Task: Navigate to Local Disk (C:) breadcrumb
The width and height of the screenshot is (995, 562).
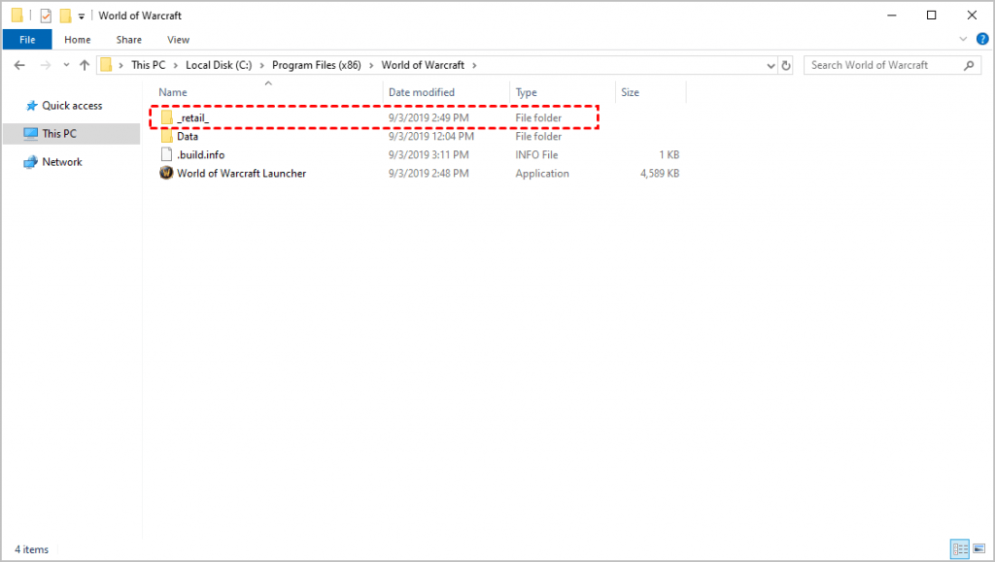Action: click(x=219, y=65)
